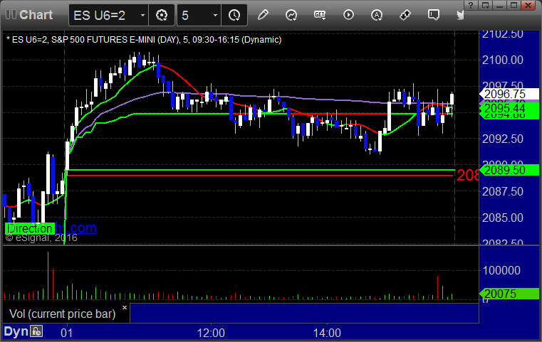Open the chat bubble icon
The height and width of the screenshot is (342, 542).
(x=434, y=15)
